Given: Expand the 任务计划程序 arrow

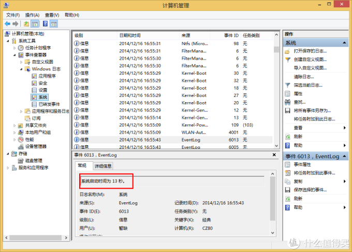Looking at the screenshot, I should click(14, 48).
